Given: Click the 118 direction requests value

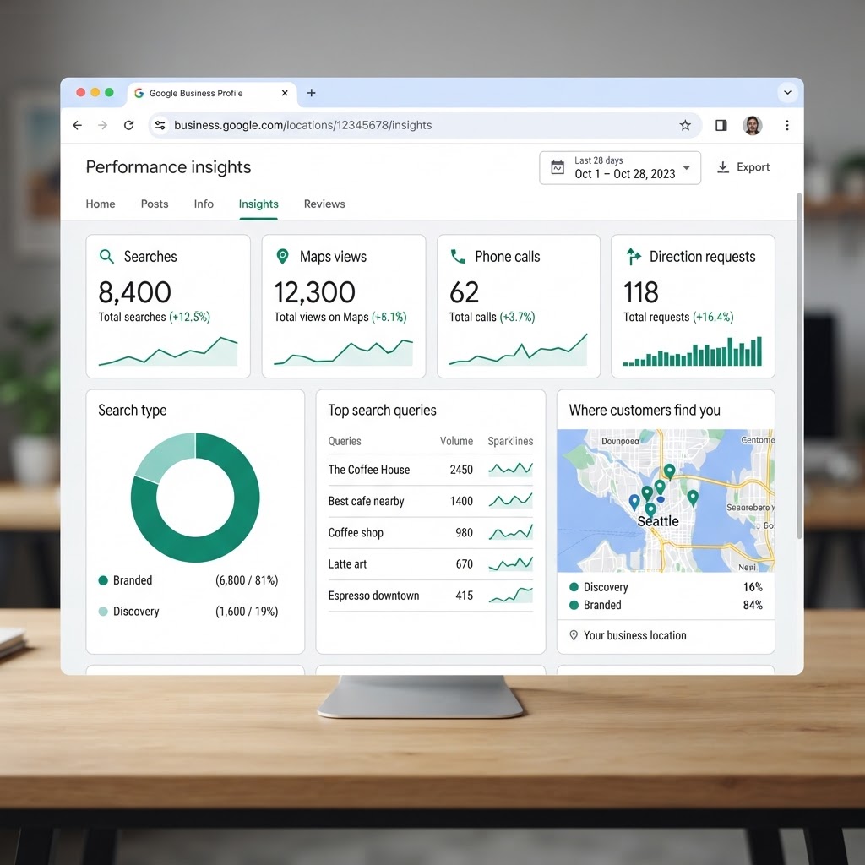Looking at the screenshot, I should point(641,292).
